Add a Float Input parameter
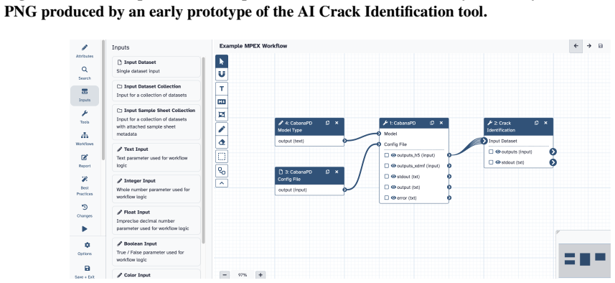 point(156,221)
